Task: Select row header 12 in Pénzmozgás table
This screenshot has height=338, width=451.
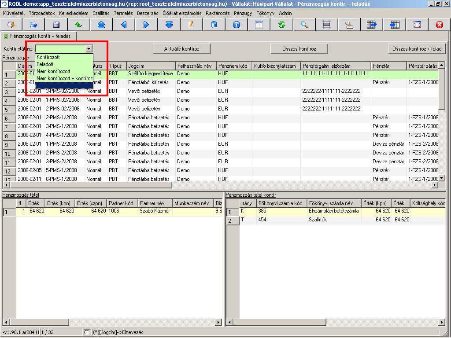Action: click(9, 171)
